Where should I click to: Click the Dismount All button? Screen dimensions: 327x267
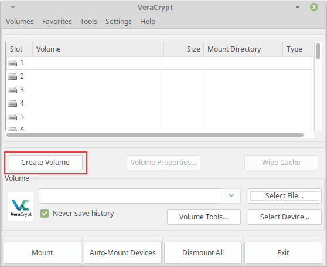click(203, 253)
